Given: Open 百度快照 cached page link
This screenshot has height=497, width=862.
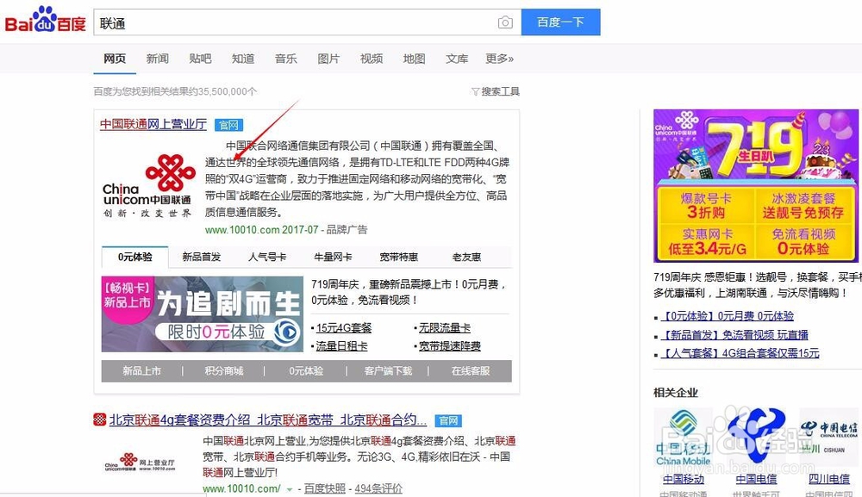Looking at the screenshot, I should pyautogui.click(x=325, y=488).
